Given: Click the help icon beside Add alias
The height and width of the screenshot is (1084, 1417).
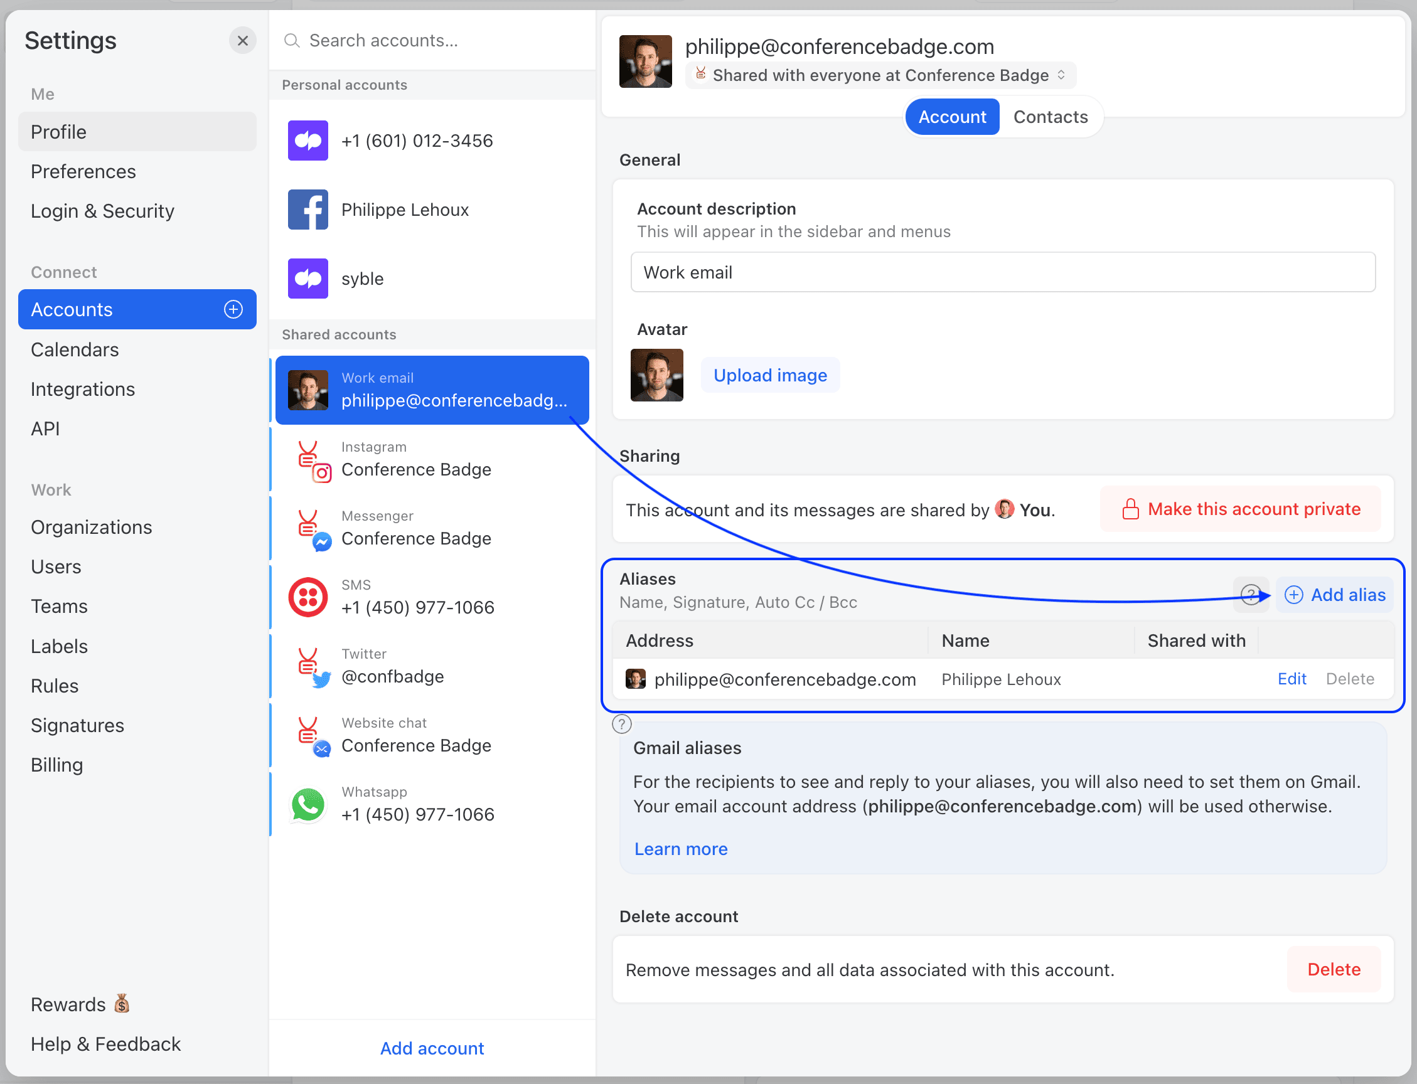Looking at the screenshot, I should (x=1251, y=594).
